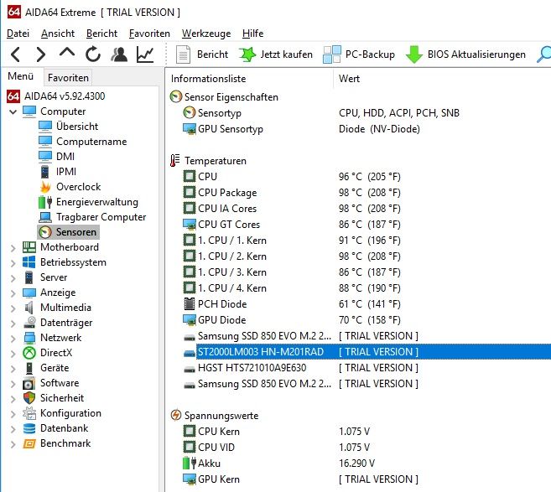Click the Refresh icon in the toolbar

coord(93,54)
